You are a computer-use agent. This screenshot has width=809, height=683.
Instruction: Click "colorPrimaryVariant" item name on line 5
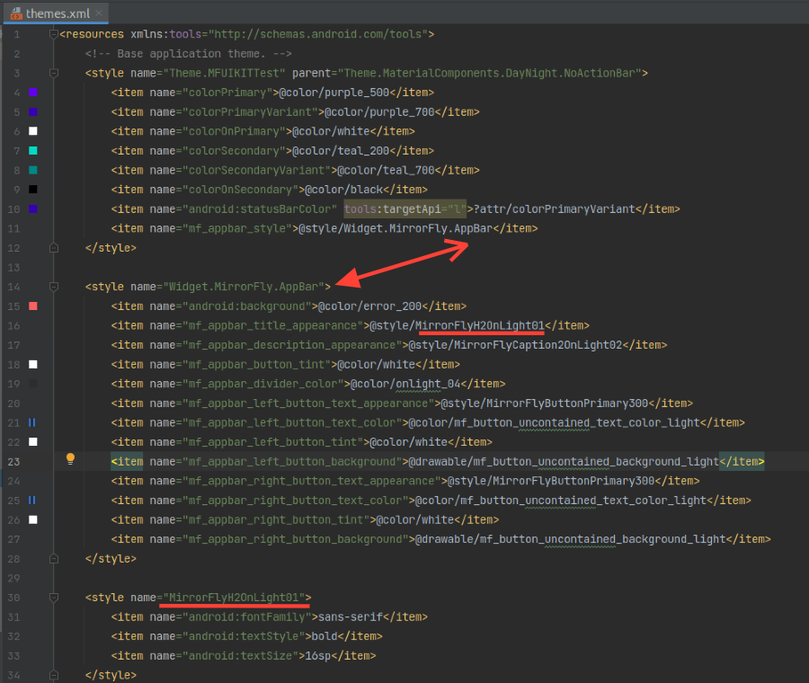(x=250, y=112)
